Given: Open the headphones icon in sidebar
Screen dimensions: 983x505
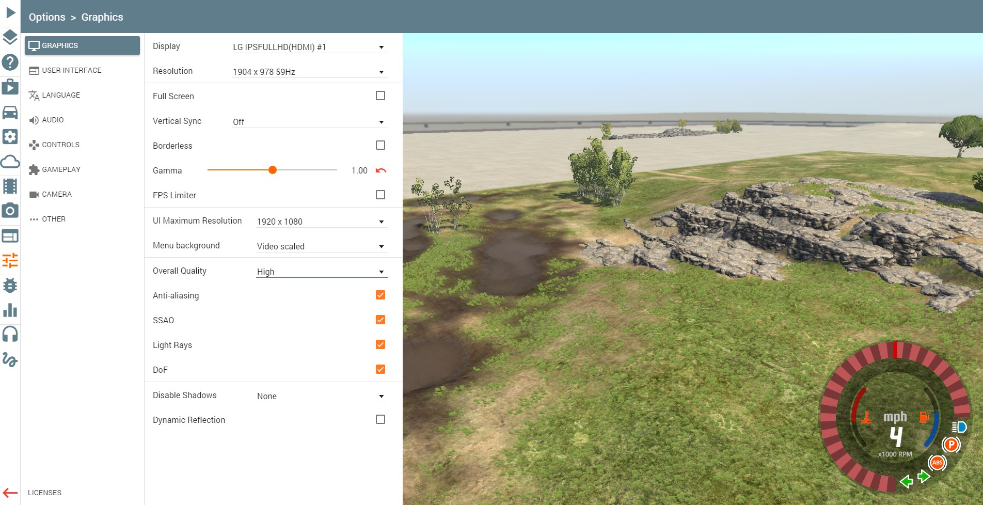Looking at the screenshot, I should (10, 335).
